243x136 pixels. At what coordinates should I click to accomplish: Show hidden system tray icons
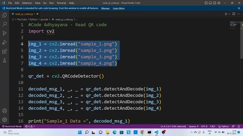point(191,132)
